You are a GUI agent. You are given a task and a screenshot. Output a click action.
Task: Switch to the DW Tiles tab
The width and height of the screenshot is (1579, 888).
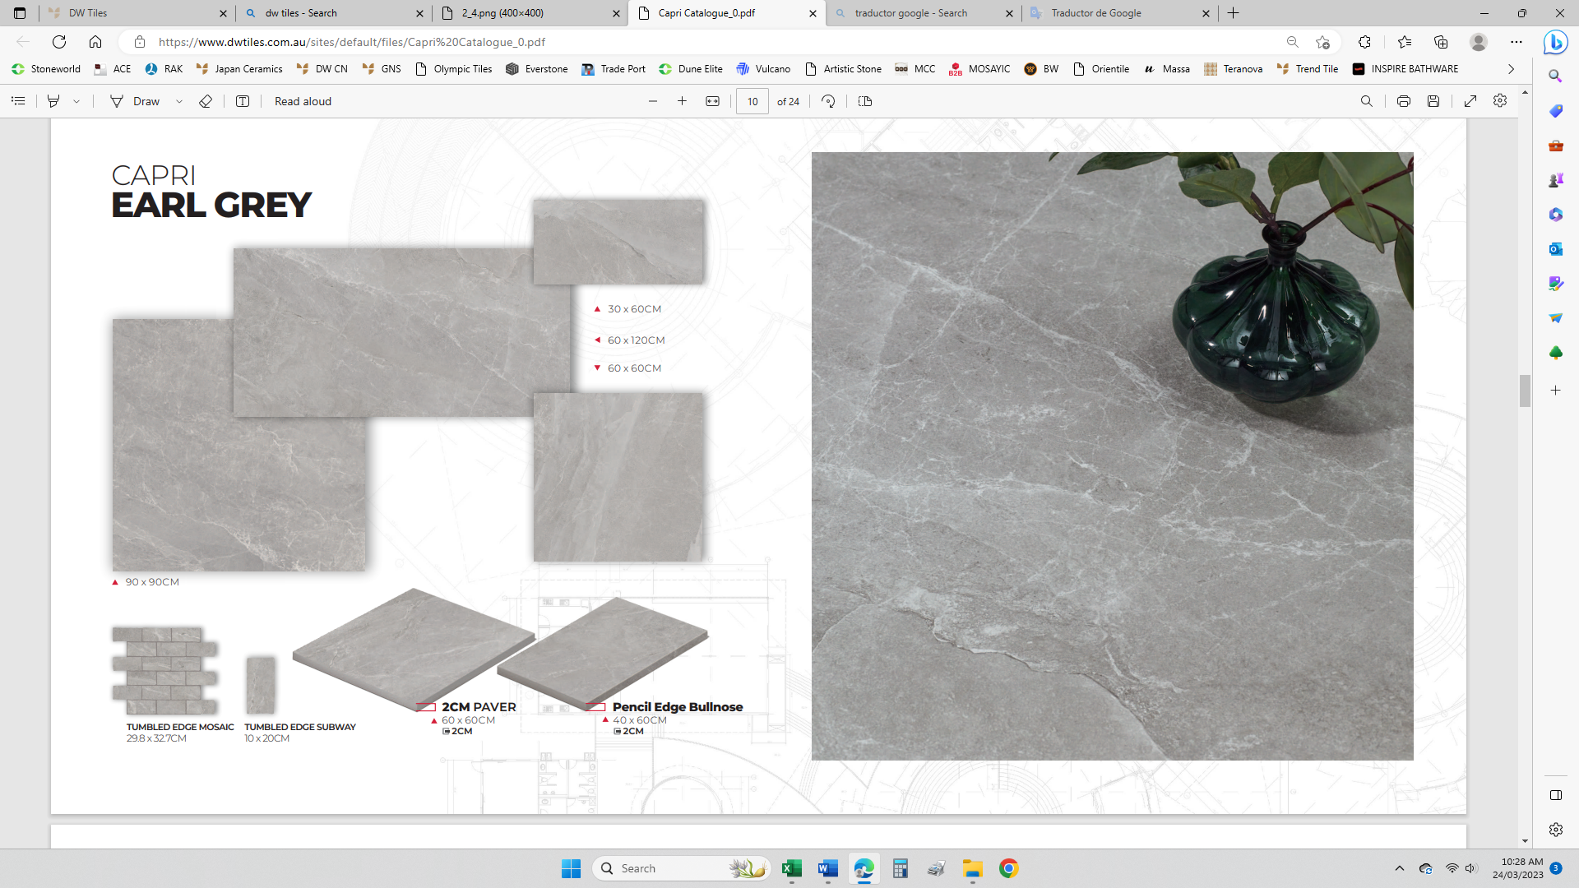(x=136, y=13)
